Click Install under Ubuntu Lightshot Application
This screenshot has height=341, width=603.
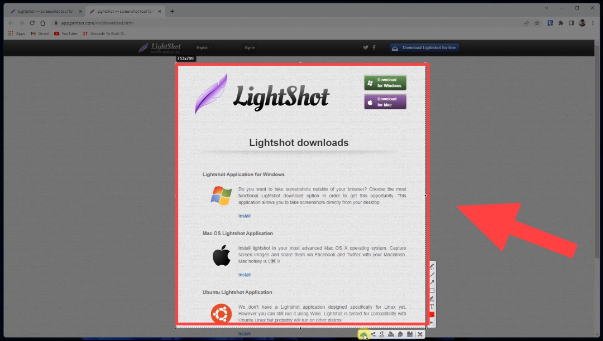pyautogui.click(x=244, y=334)
